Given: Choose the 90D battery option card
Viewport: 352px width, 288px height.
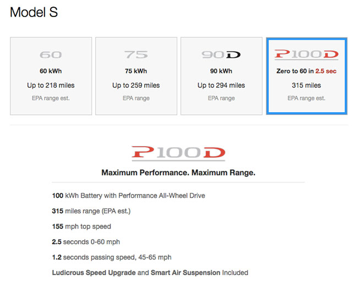Looking at the screenshot, I should [x=221, y=76].
